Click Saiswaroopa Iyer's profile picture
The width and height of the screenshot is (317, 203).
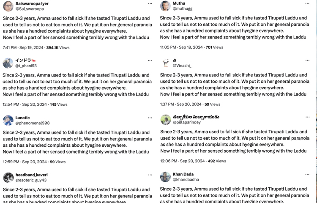point(8,6)
